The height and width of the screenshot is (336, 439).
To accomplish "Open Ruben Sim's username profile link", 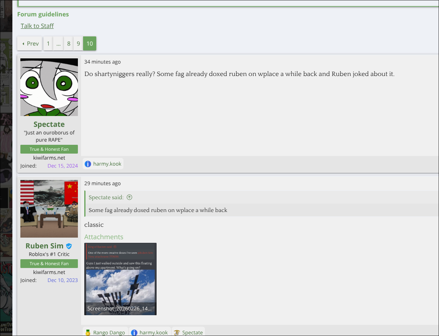I will pos(44,246).
